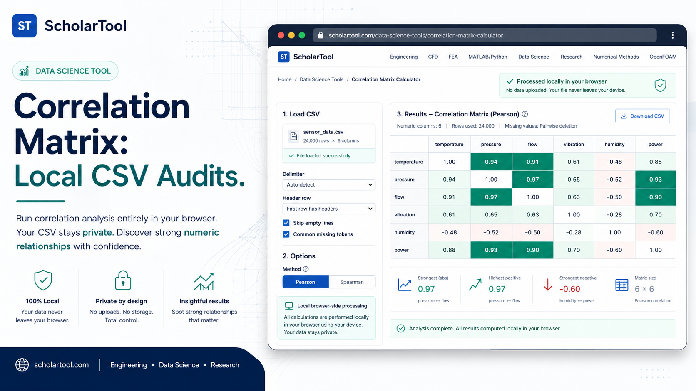Click the 0.70 cell in vibration row
The image size is (696, 391).
(656, 215)
